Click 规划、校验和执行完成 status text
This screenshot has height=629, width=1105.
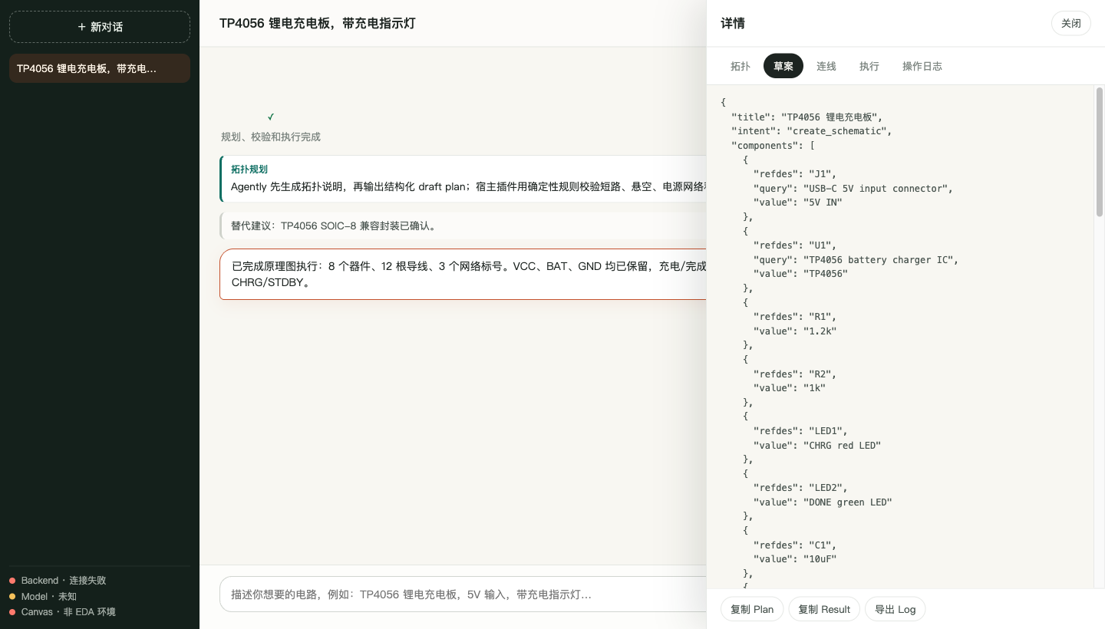tap(271, 137)
